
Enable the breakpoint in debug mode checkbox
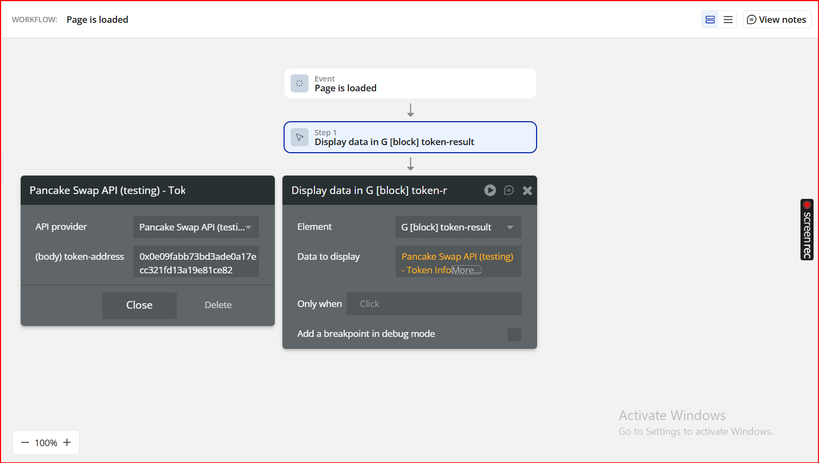tap(514, 334)
